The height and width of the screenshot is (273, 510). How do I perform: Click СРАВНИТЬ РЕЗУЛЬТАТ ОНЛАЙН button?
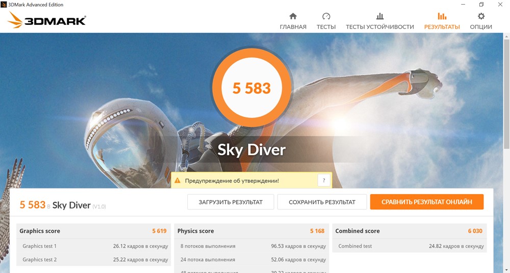[x=427, y=202]
